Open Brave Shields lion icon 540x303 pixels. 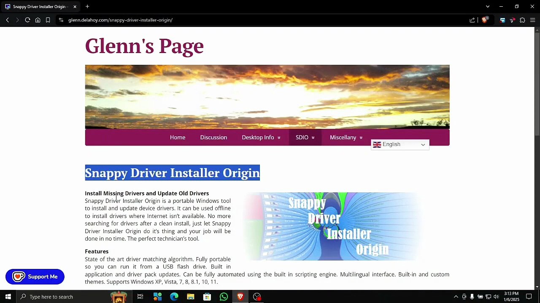pos(485,20)
